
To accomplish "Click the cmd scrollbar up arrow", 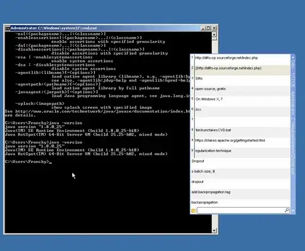I will [x=214, y=34].
